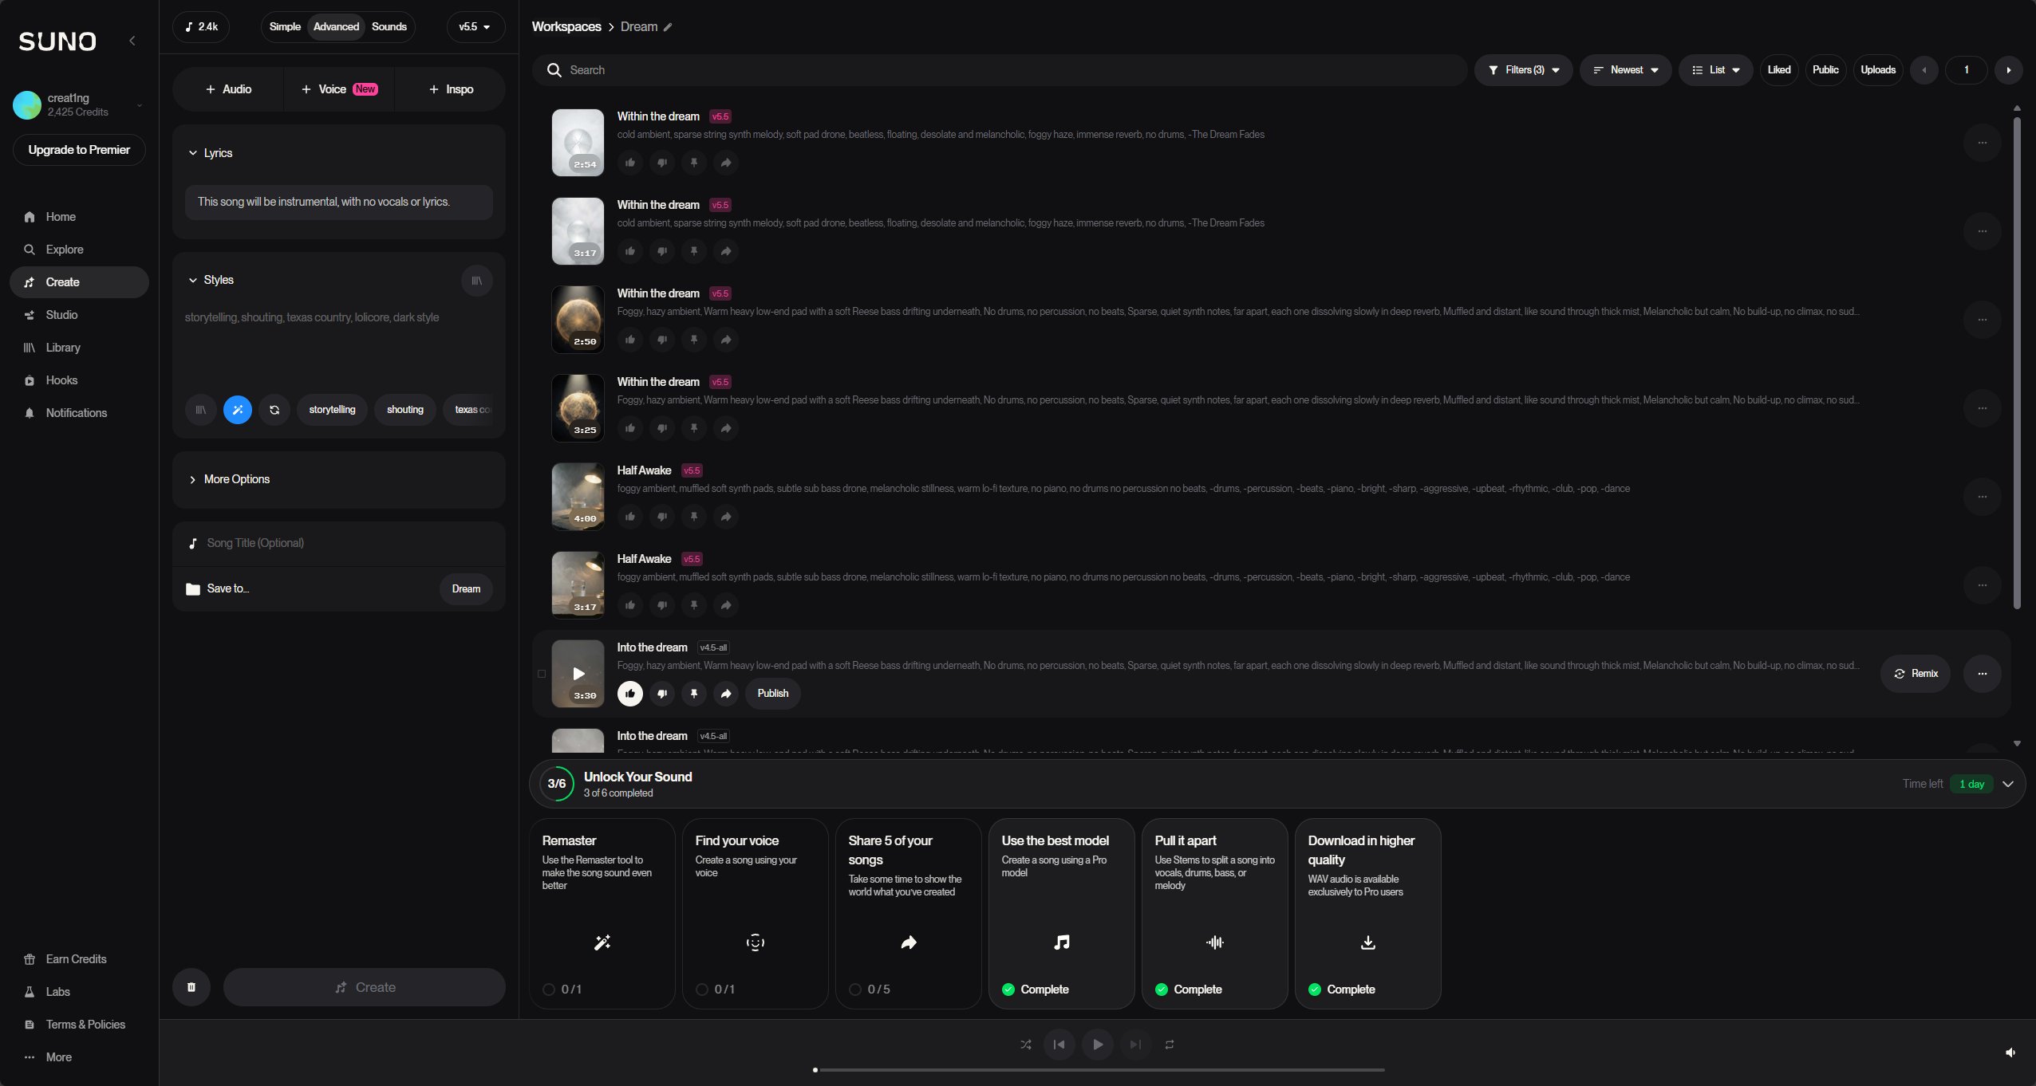
Task: Open the List view dropdown
Action: coord(1715,70)
